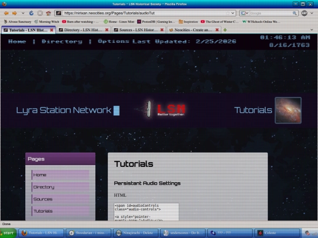Screen dimensions: 318x238
Task: Click the round toolbar icon beside the search box
Action: tap(304, 13)
